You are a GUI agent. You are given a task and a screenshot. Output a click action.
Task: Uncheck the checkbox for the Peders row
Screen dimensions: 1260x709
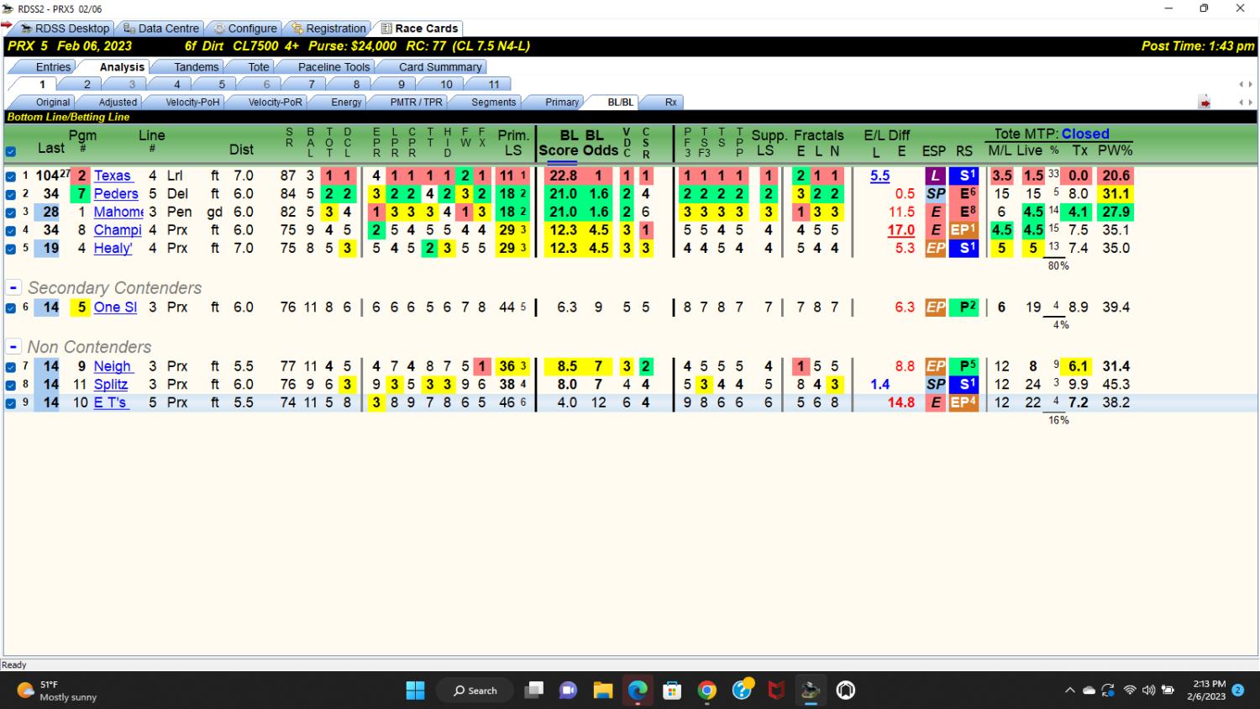pyautogui.click(x=11, y=194)
